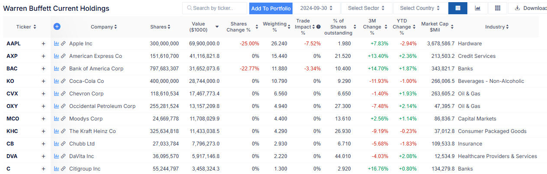This screenshot has width=547, height=174.
Task: Click the link icon beside Coca-Cola Co
Action: coord(63,81)
